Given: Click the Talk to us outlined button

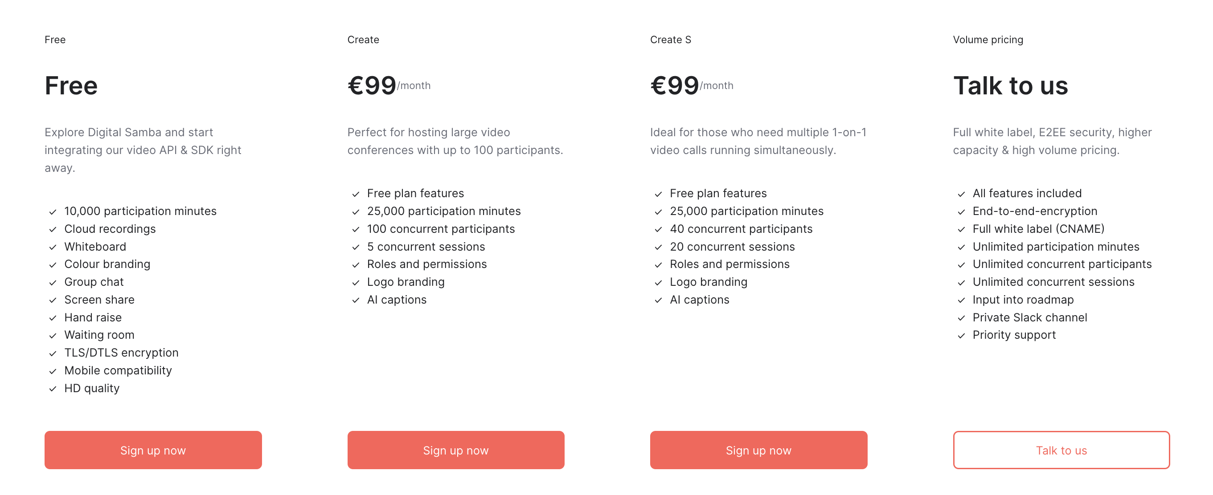Looking at the screenshot, I should [x=1061, y=450].
